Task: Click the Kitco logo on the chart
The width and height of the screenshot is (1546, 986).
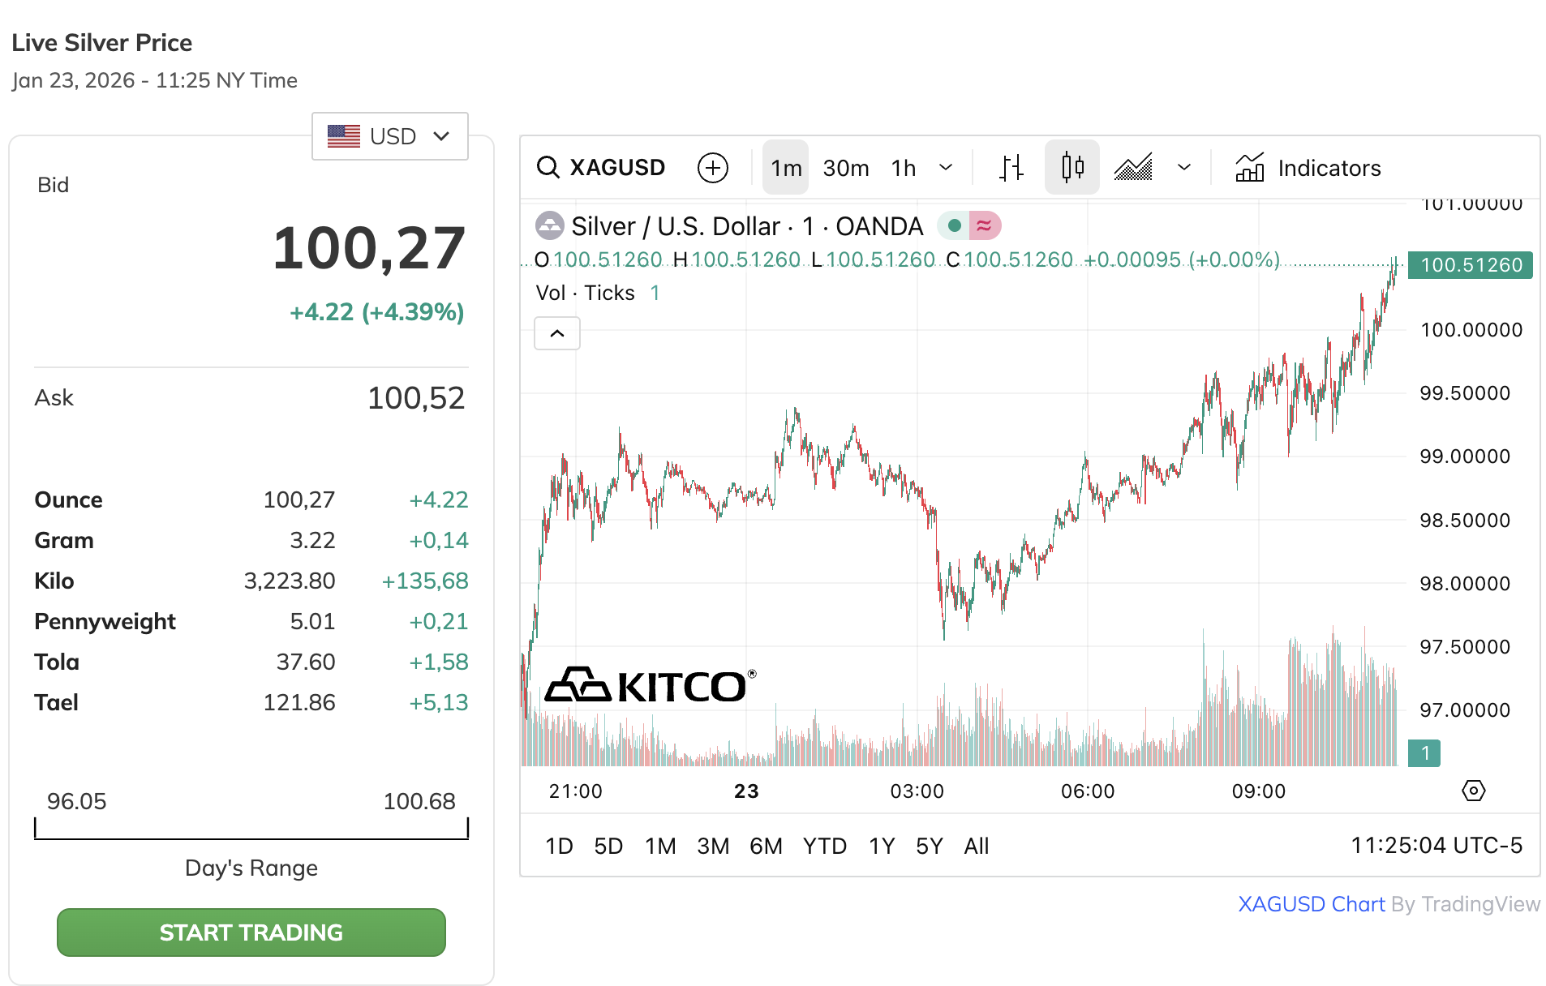Action: click(x=650, y=686)
